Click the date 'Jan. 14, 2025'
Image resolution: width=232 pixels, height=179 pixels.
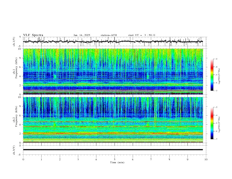click(82, 35)
